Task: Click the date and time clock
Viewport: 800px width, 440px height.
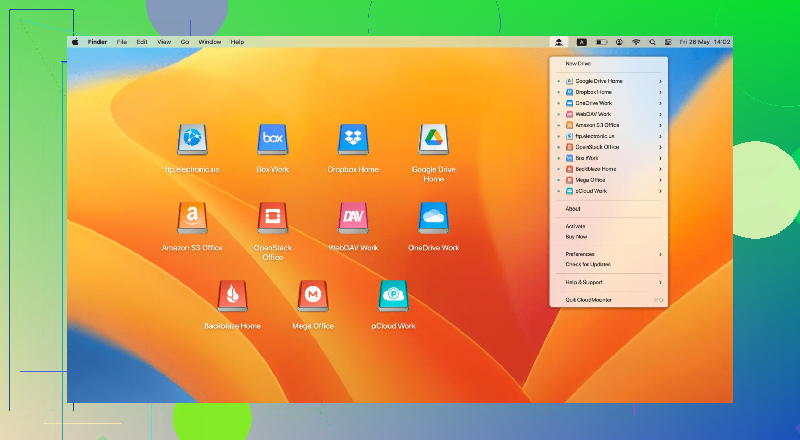Action: 705,42
